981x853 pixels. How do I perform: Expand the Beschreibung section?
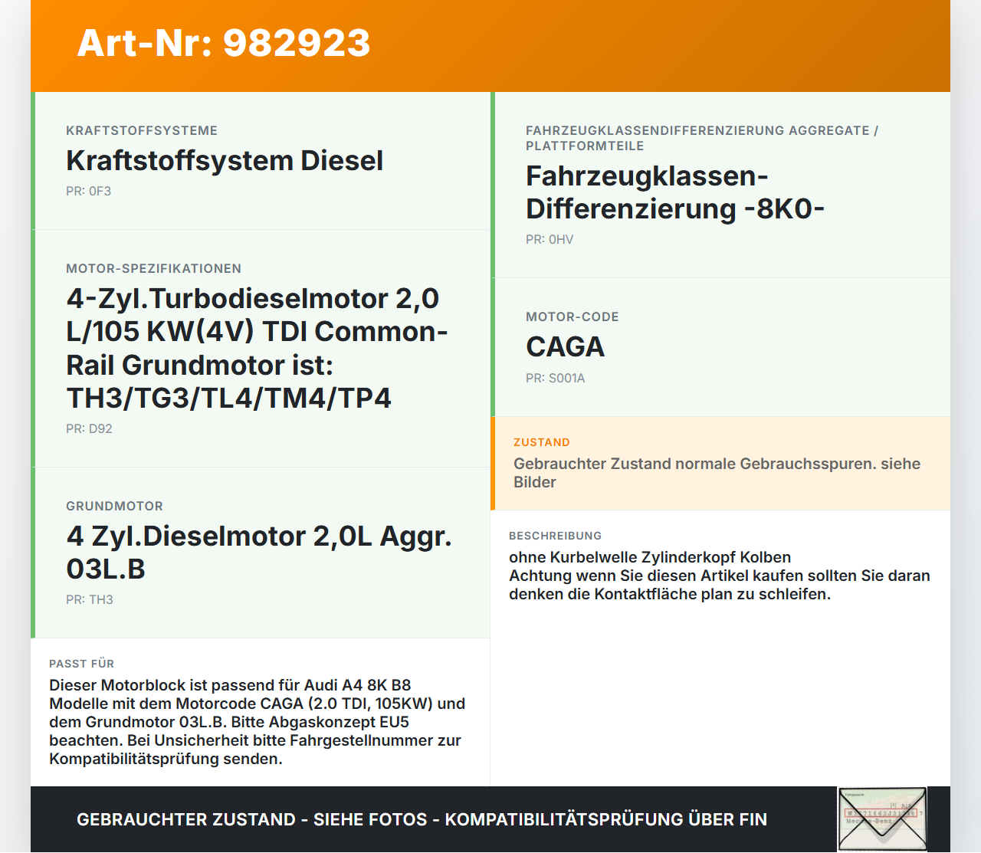[x=720, y=563]
